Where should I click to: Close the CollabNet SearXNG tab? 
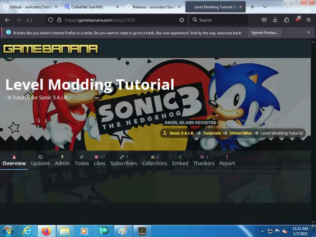(118, 7)
